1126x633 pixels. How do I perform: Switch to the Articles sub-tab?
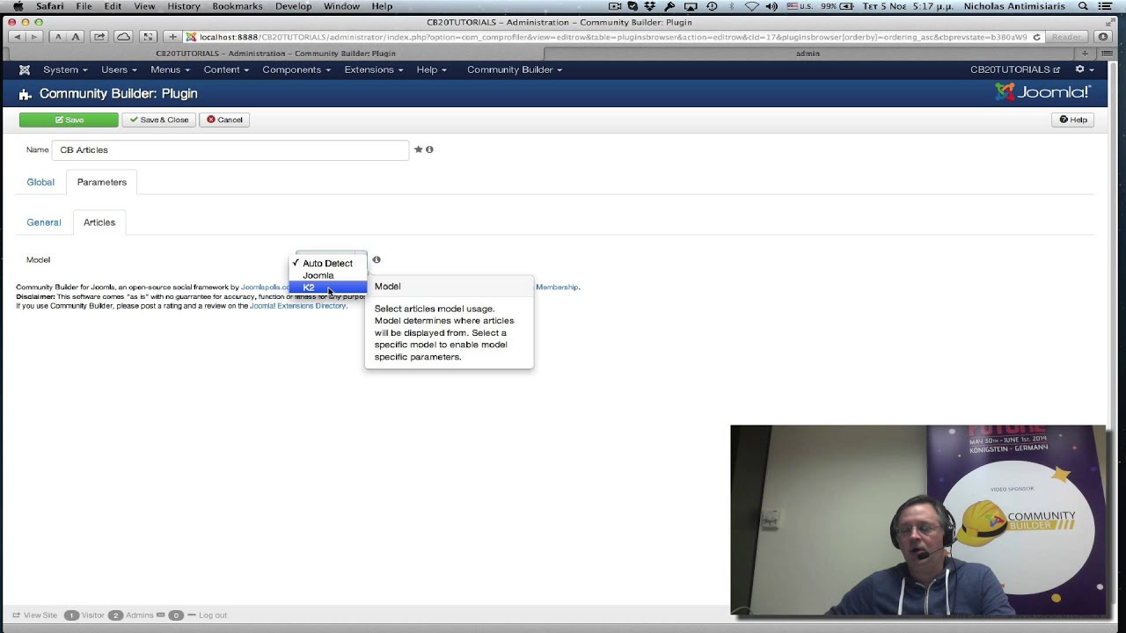(99, 222)
